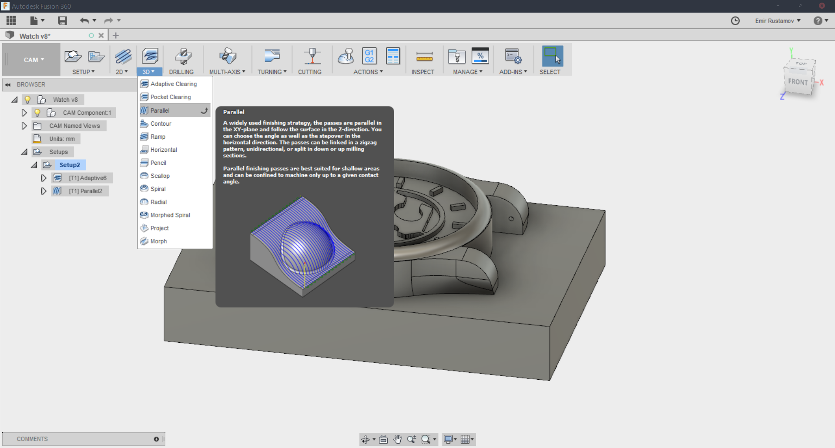Open the job status clock icon

[735, 21]
